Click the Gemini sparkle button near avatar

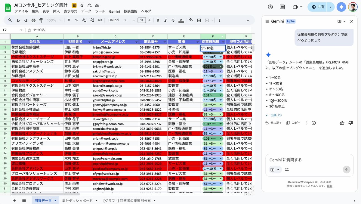pyautogui.click(x=341, y=7)
